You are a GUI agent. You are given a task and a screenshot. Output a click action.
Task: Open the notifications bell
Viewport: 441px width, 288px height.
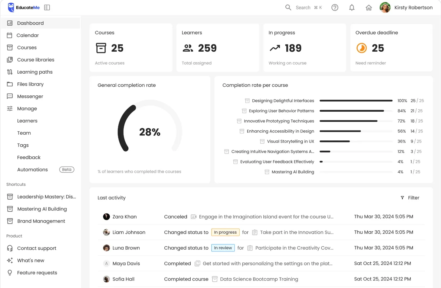pyautogui.click(x=352, y=8)
